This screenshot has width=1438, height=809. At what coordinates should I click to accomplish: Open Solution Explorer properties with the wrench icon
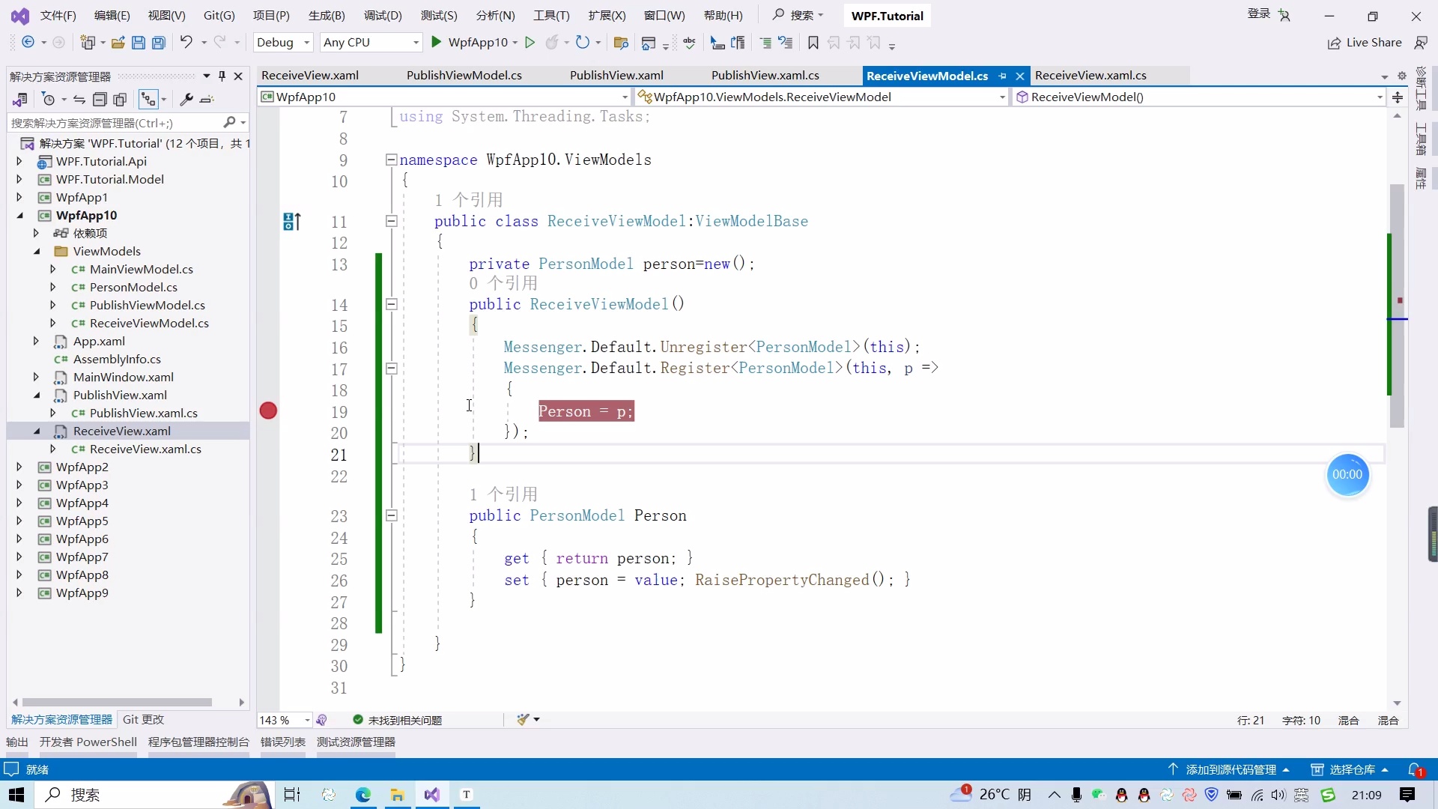pyautogui.click(x=188, y=100)
